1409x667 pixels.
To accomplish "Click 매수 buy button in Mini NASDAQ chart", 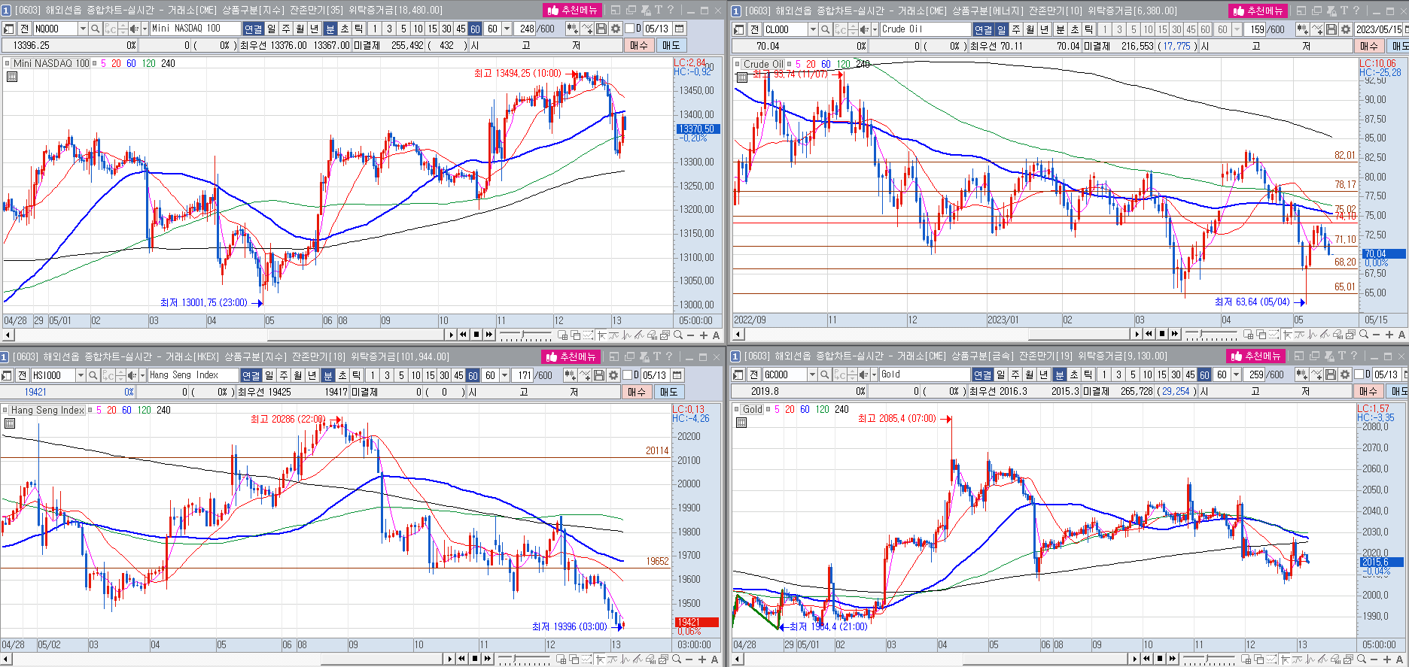I will click(x=638, y=45).
